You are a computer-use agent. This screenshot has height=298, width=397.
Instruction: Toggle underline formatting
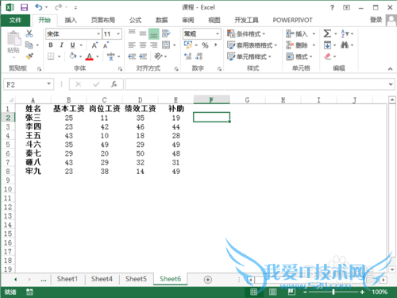click(x=72, y=45)
